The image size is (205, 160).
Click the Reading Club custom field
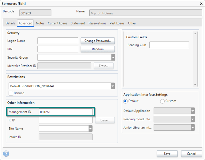tap(169, 45)
